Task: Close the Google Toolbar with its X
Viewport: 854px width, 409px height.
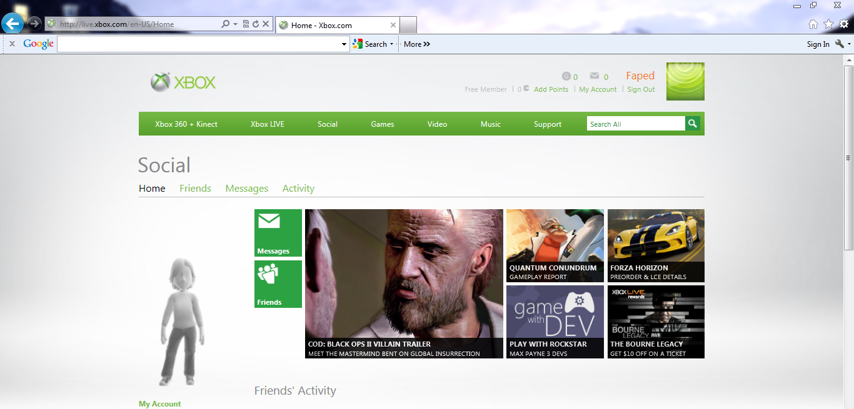Action: pyautogui.click(x=12, y=44)
